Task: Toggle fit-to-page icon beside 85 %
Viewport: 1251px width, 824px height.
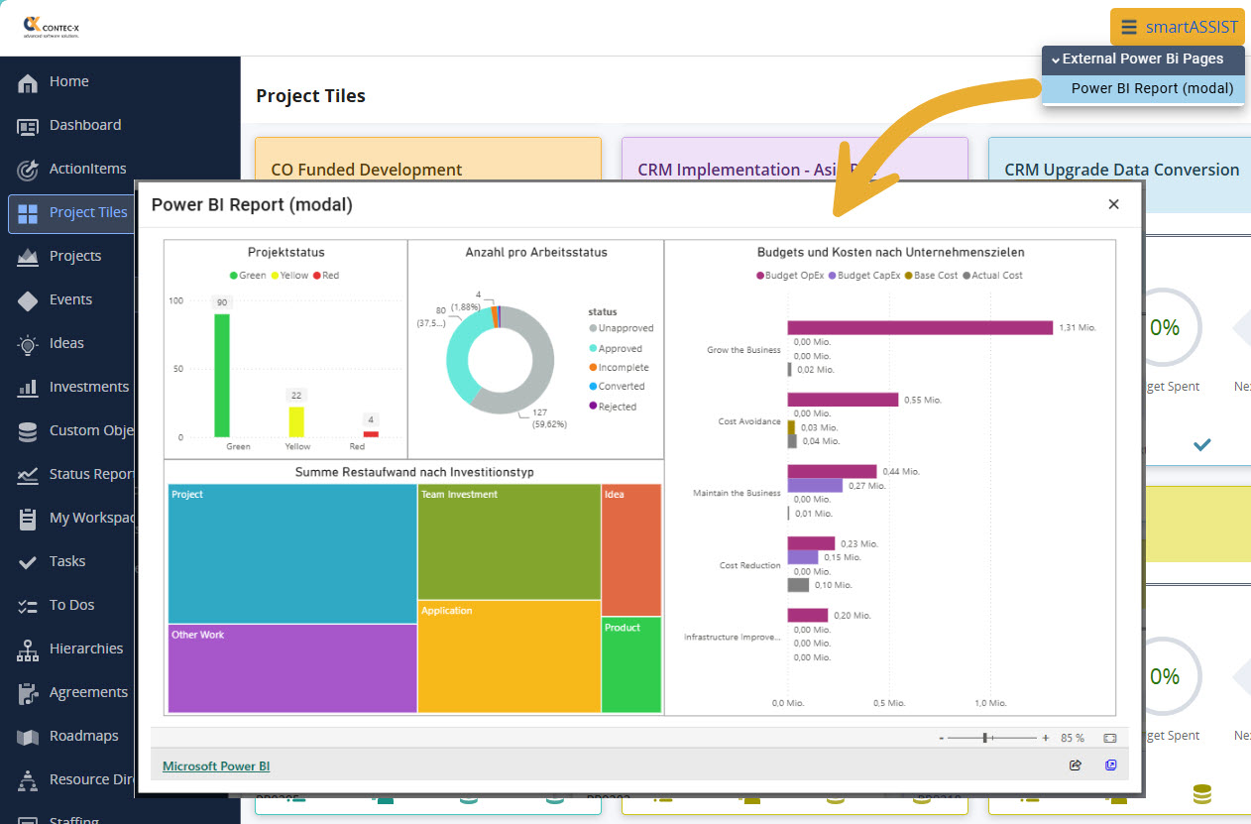Action: pyautogui.click(x=1110, y=738)
